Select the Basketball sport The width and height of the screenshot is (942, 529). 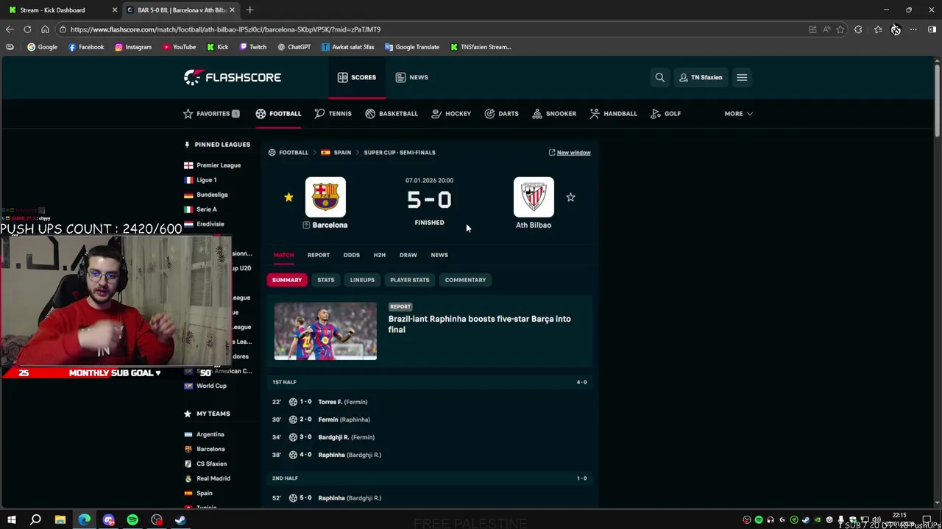tap(392, 114)
